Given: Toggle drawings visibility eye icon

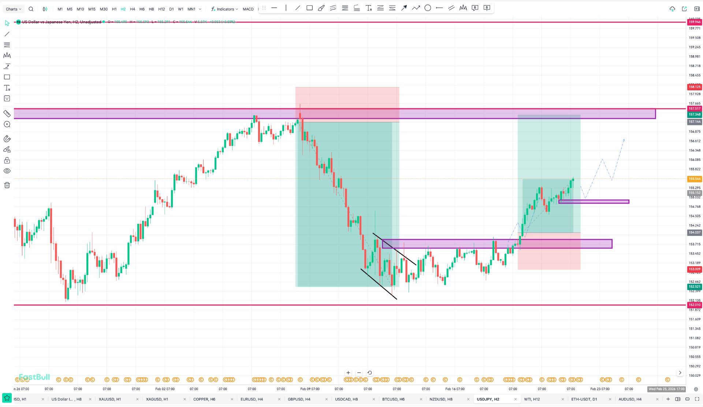Looking at the screenshot, I should point(7,171).
